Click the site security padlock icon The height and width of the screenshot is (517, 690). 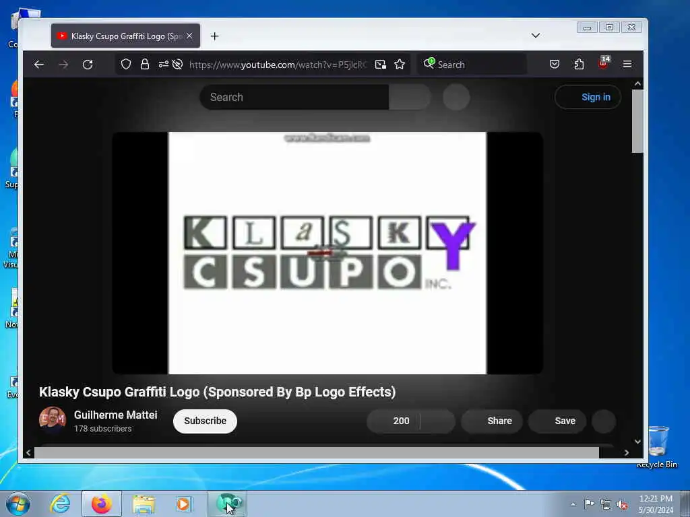pyautogui.click(x=144, y=65)
